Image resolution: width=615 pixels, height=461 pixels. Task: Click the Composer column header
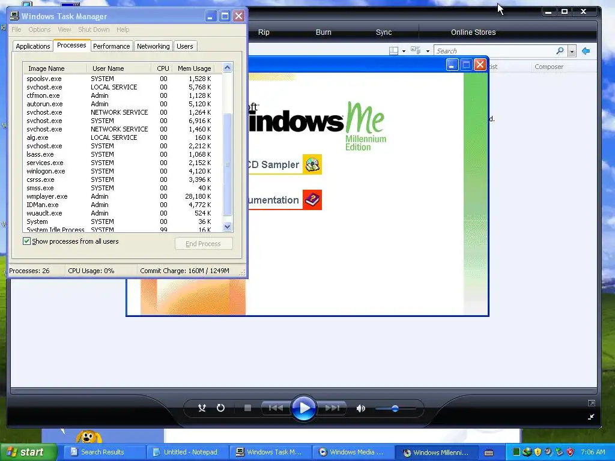[549, 67]
